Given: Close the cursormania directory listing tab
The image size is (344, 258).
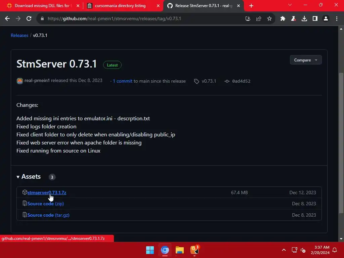Looking at the screenshot, I should [x=158, y=6].
